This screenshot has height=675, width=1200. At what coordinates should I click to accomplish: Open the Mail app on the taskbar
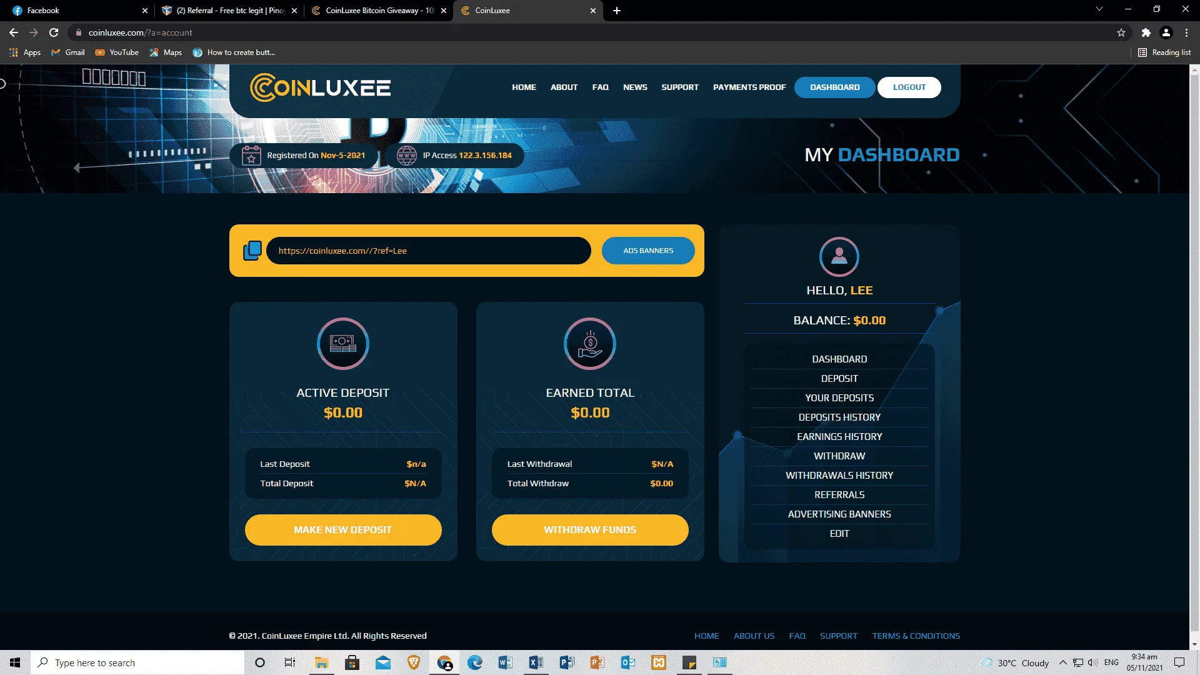(x=383, y=662)
